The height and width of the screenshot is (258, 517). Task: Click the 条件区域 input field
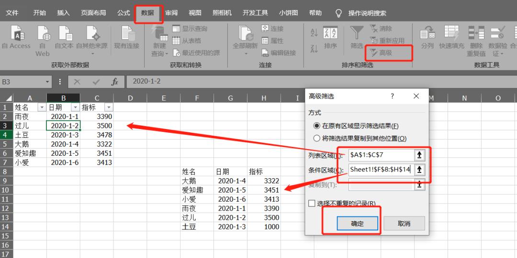tap(381, 170)
